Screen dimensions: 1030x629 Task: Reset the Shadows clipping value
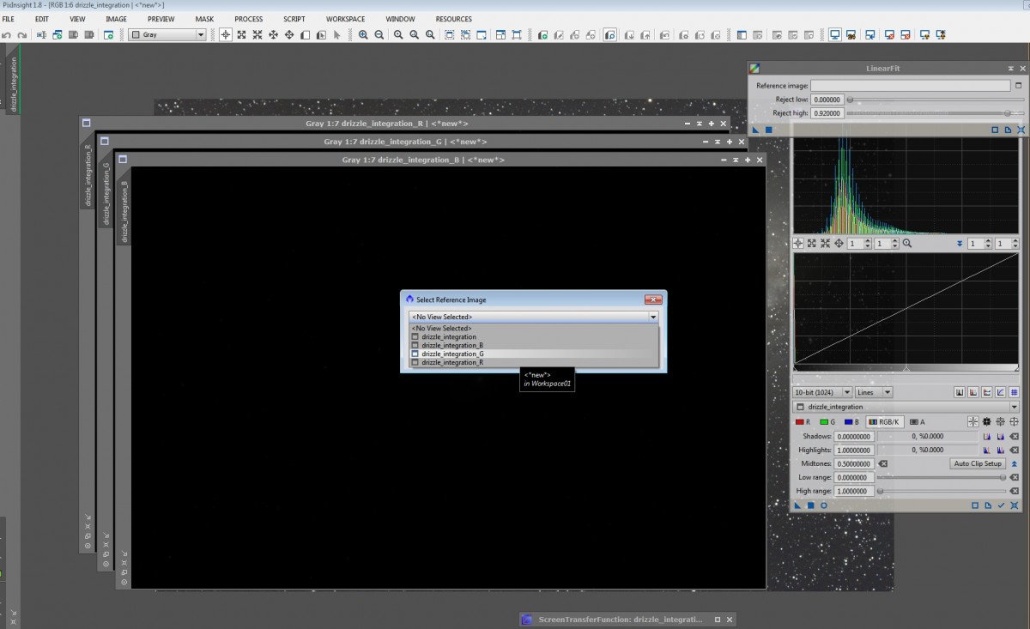(1014, 436)
